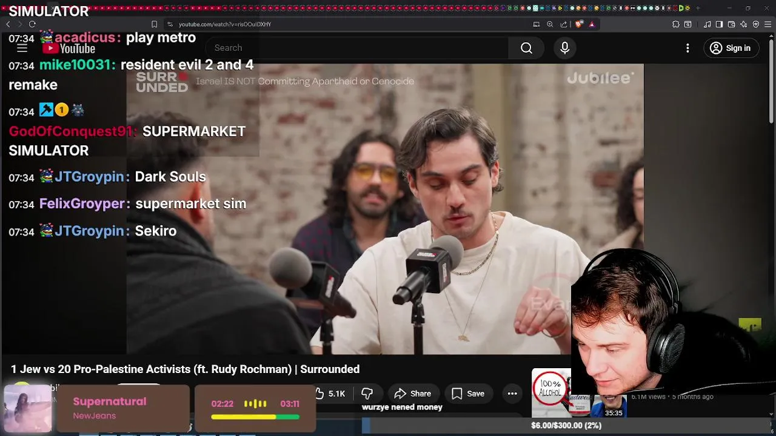This screenshot has height=436, width=776.
Task: Submit search with the magnifier button
Action: (x=526, y=48)
